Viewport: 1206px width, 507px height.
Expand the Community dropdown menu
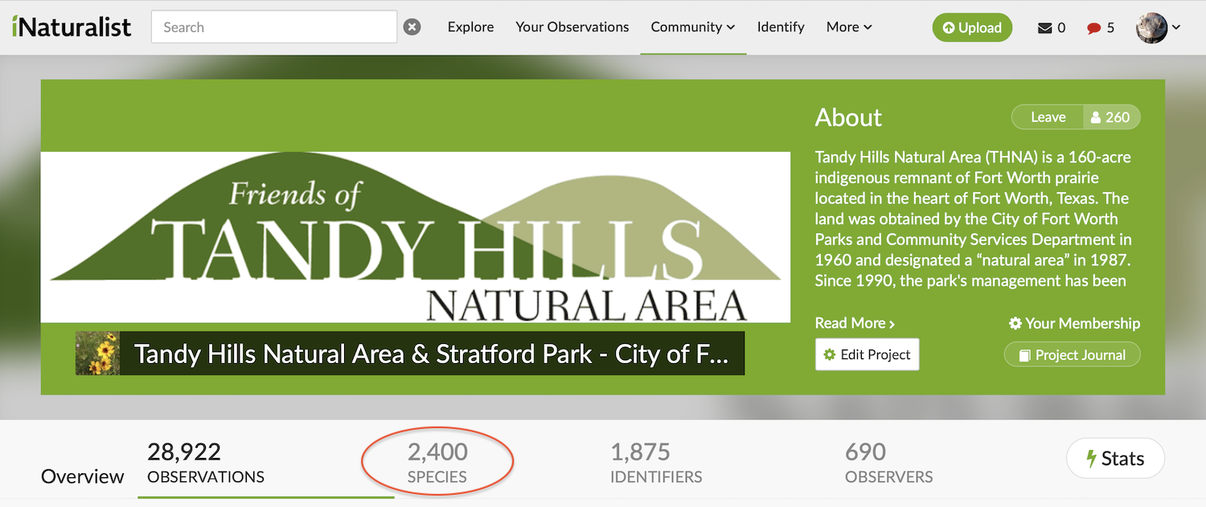693,27
